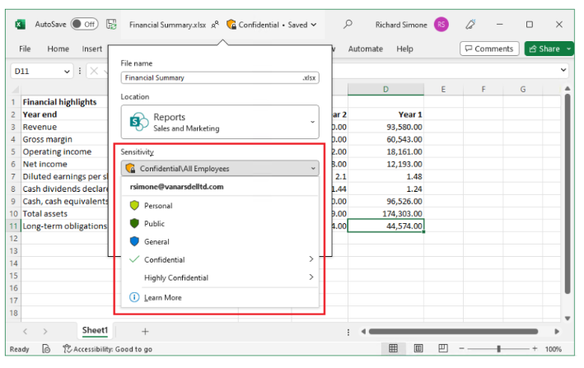Select cell D11 containing 44,574.00
Viewport: 584px width, 368px height.
[x=385, y=226]
